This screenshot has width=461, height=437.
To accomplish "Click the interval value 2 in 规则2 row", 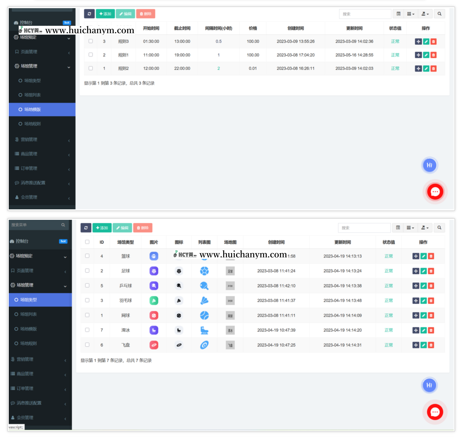I will click(218, 69).
